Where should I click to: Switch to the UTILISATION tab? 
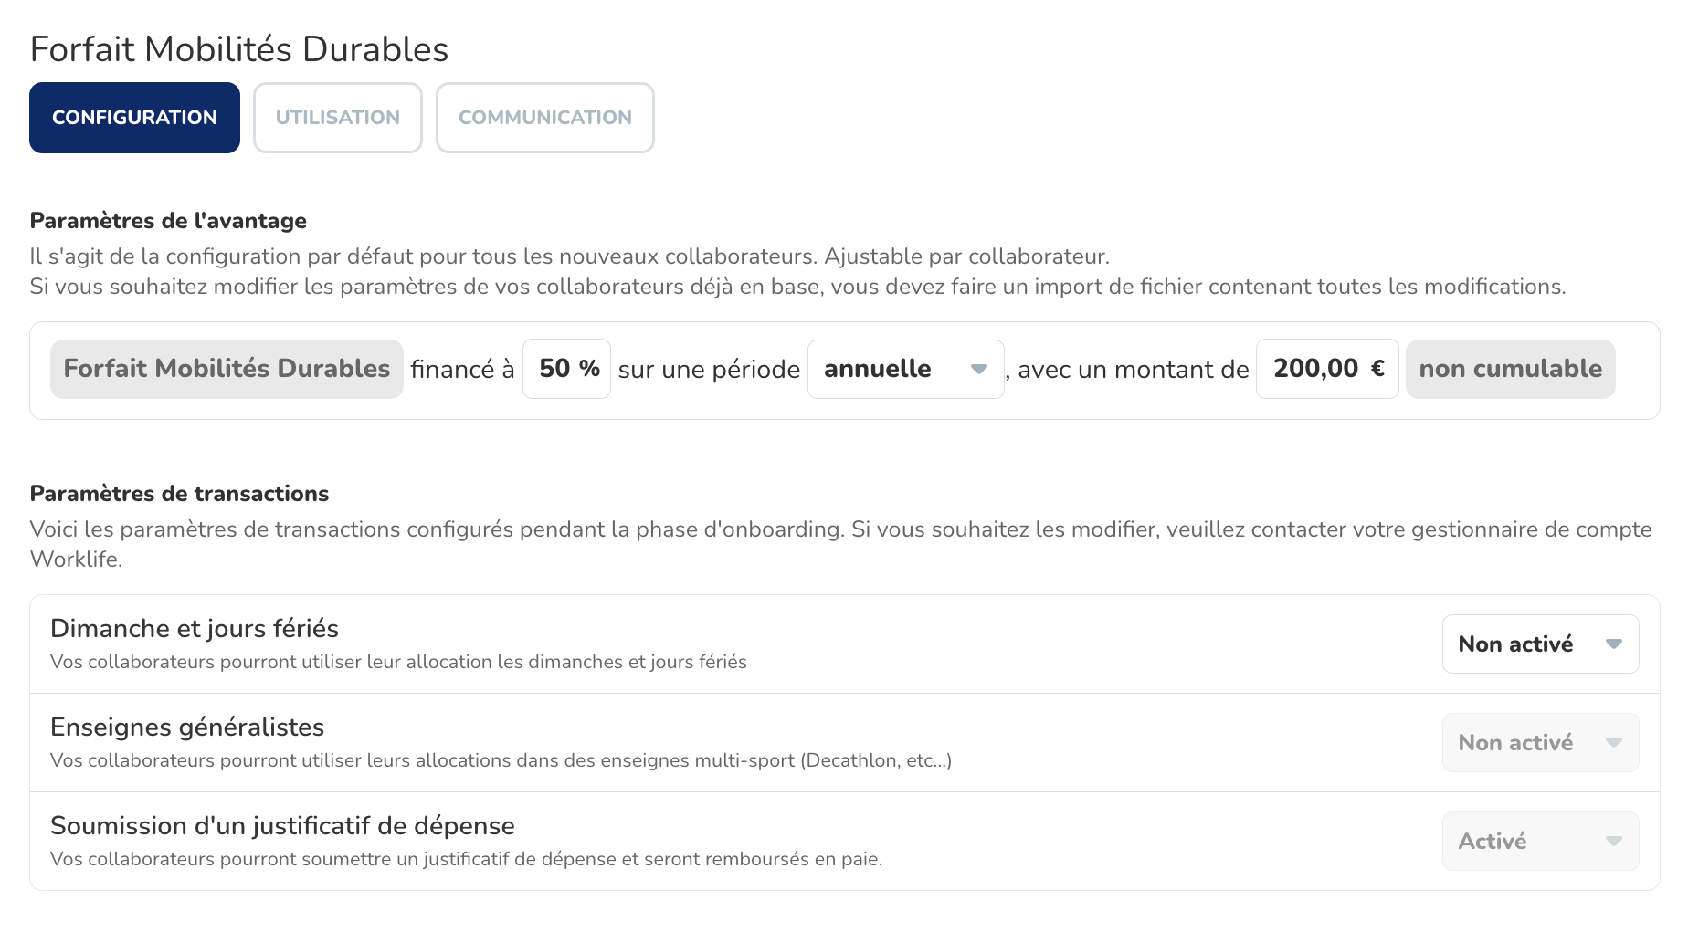[337, 118]
